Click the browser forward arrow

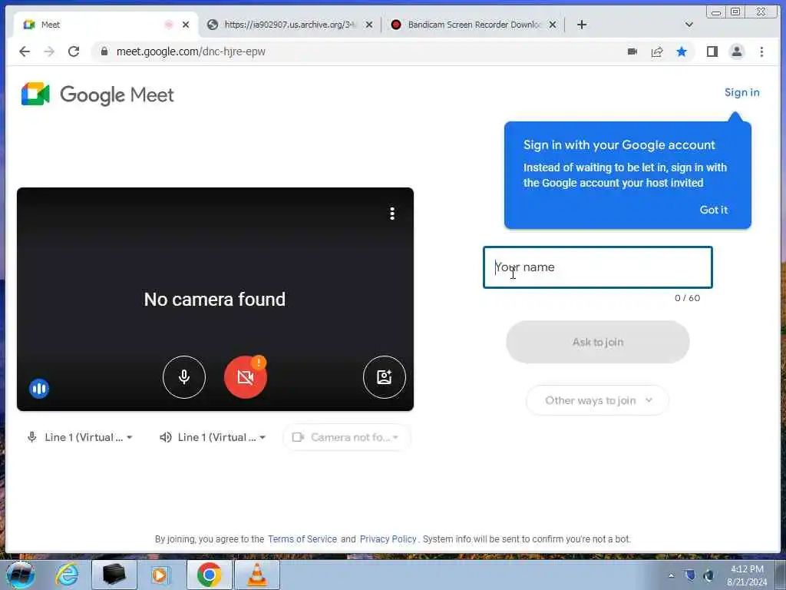[x=48, y=51]
